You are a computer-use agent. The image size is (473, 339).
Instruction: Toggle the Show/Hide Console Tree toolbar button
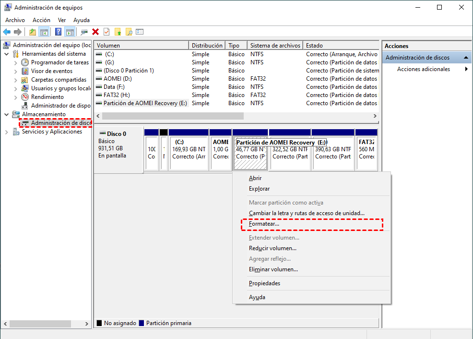click(x=44, y=32)
